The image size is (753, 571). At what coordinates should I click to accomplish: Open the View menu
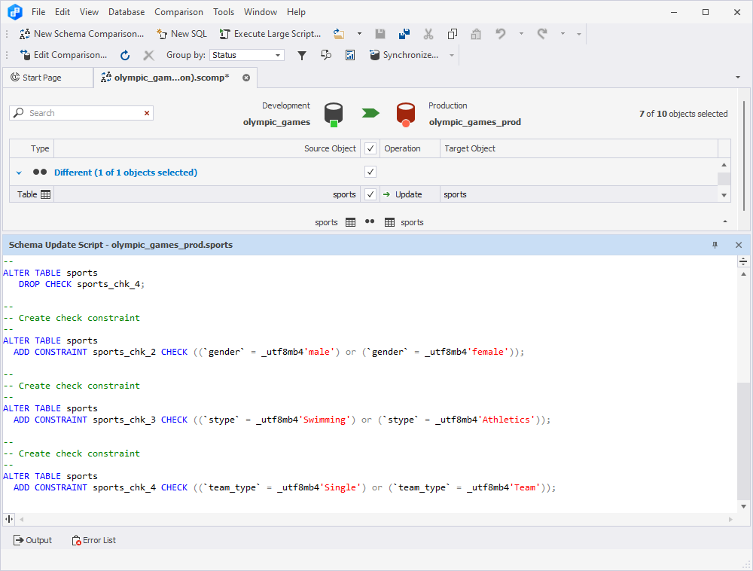[90, 12]
